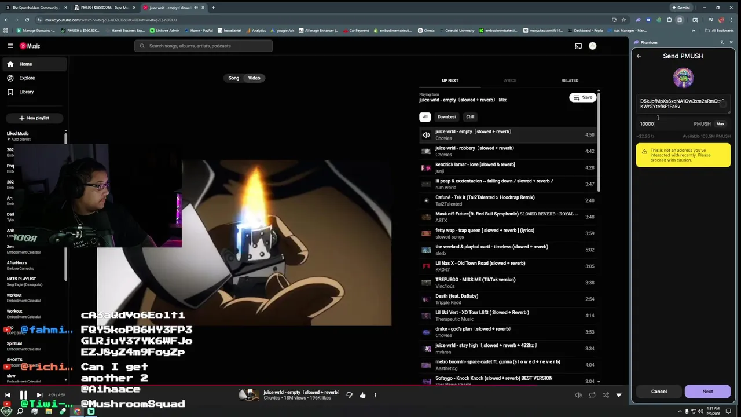
Task: Switch to Video mode
Action: [x=254, y=78]
